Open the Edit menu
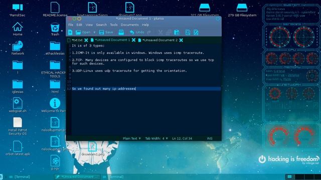This screenshot has width=321, height=180. point(79,24)
